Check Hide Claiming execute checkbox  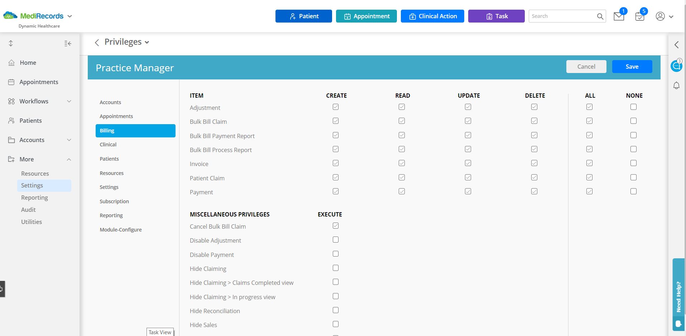[x=336, y=268]
